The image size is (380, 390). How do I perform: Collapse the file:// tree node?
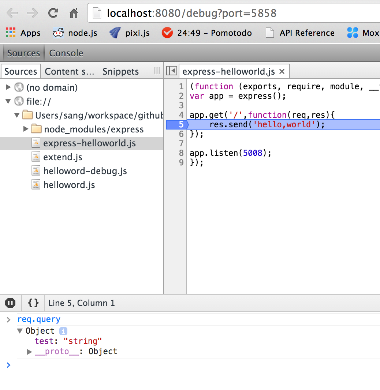pyautogui.click(x=8, y=101)
